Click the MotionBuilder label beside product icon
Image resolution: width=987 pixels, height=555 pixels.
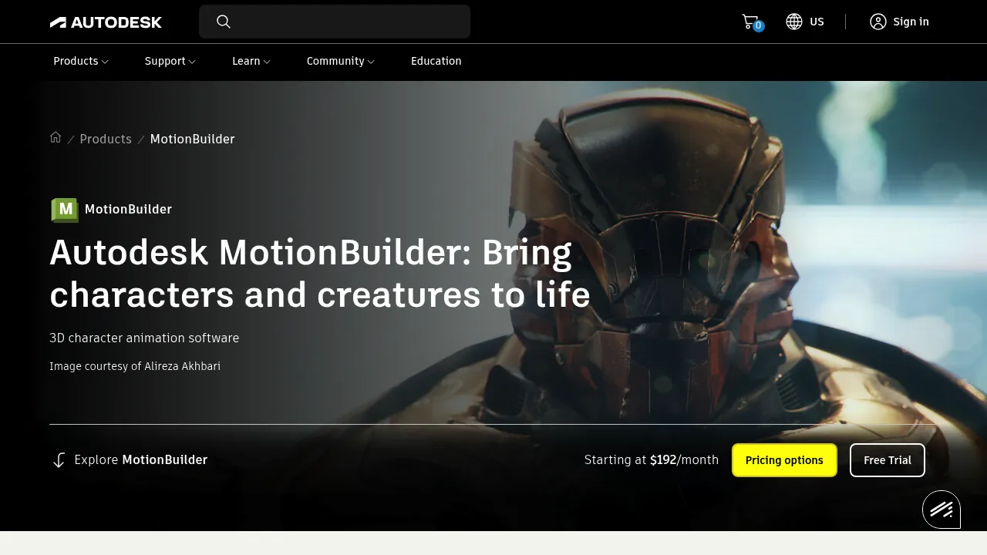(x=128, y=210)
